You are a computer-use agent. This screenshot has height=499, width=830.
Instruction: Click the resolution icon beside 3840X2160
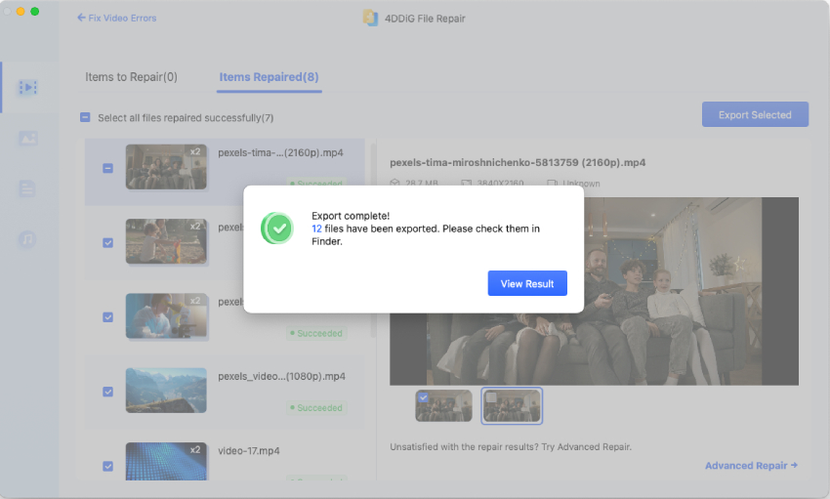[x=466, y=183]
